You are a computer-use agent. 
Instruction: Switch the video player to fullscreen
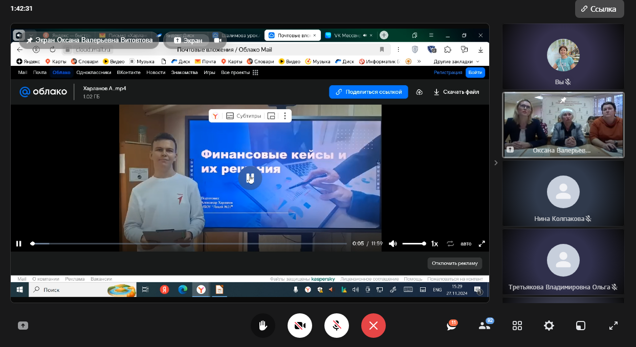pos(481,243)
